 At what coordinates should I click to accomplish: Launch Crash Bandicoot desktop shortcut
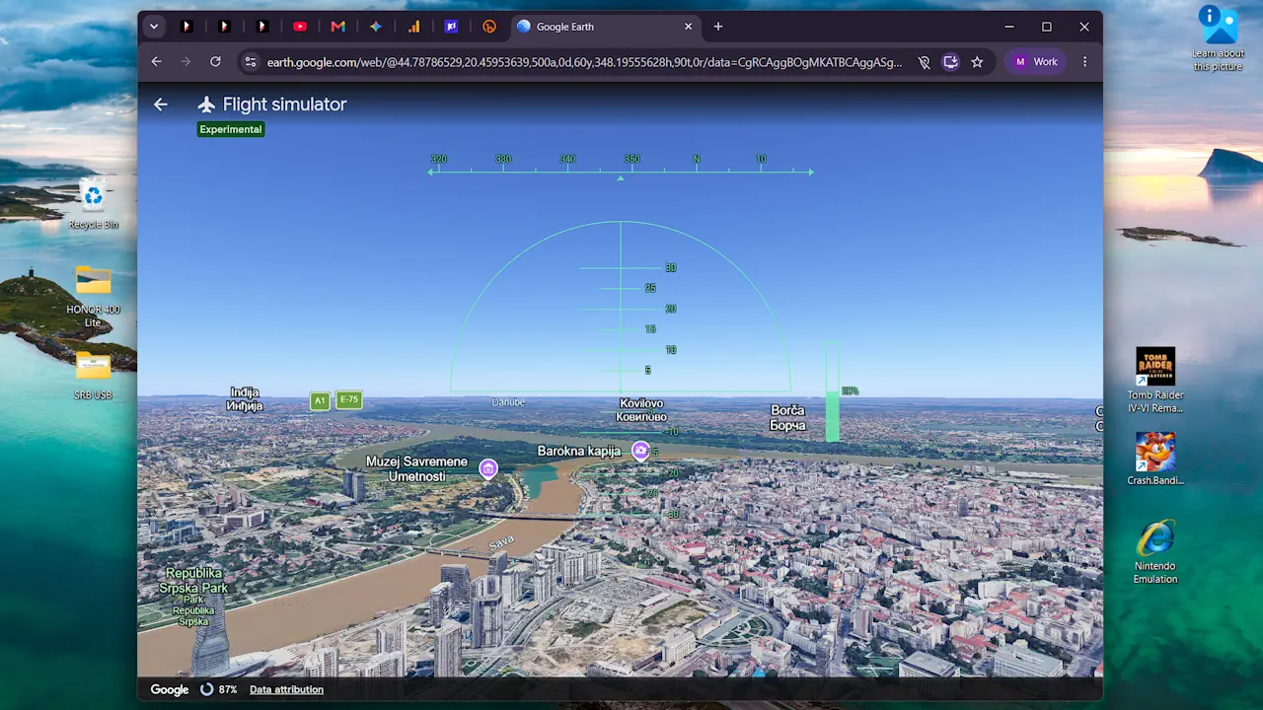pos(1155,459)
